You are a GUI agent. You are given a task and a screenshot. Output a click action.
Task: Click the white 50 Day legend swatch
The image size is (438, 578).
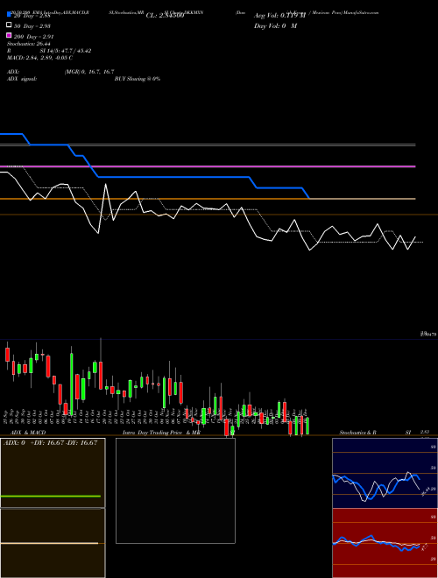click(9, 25)
